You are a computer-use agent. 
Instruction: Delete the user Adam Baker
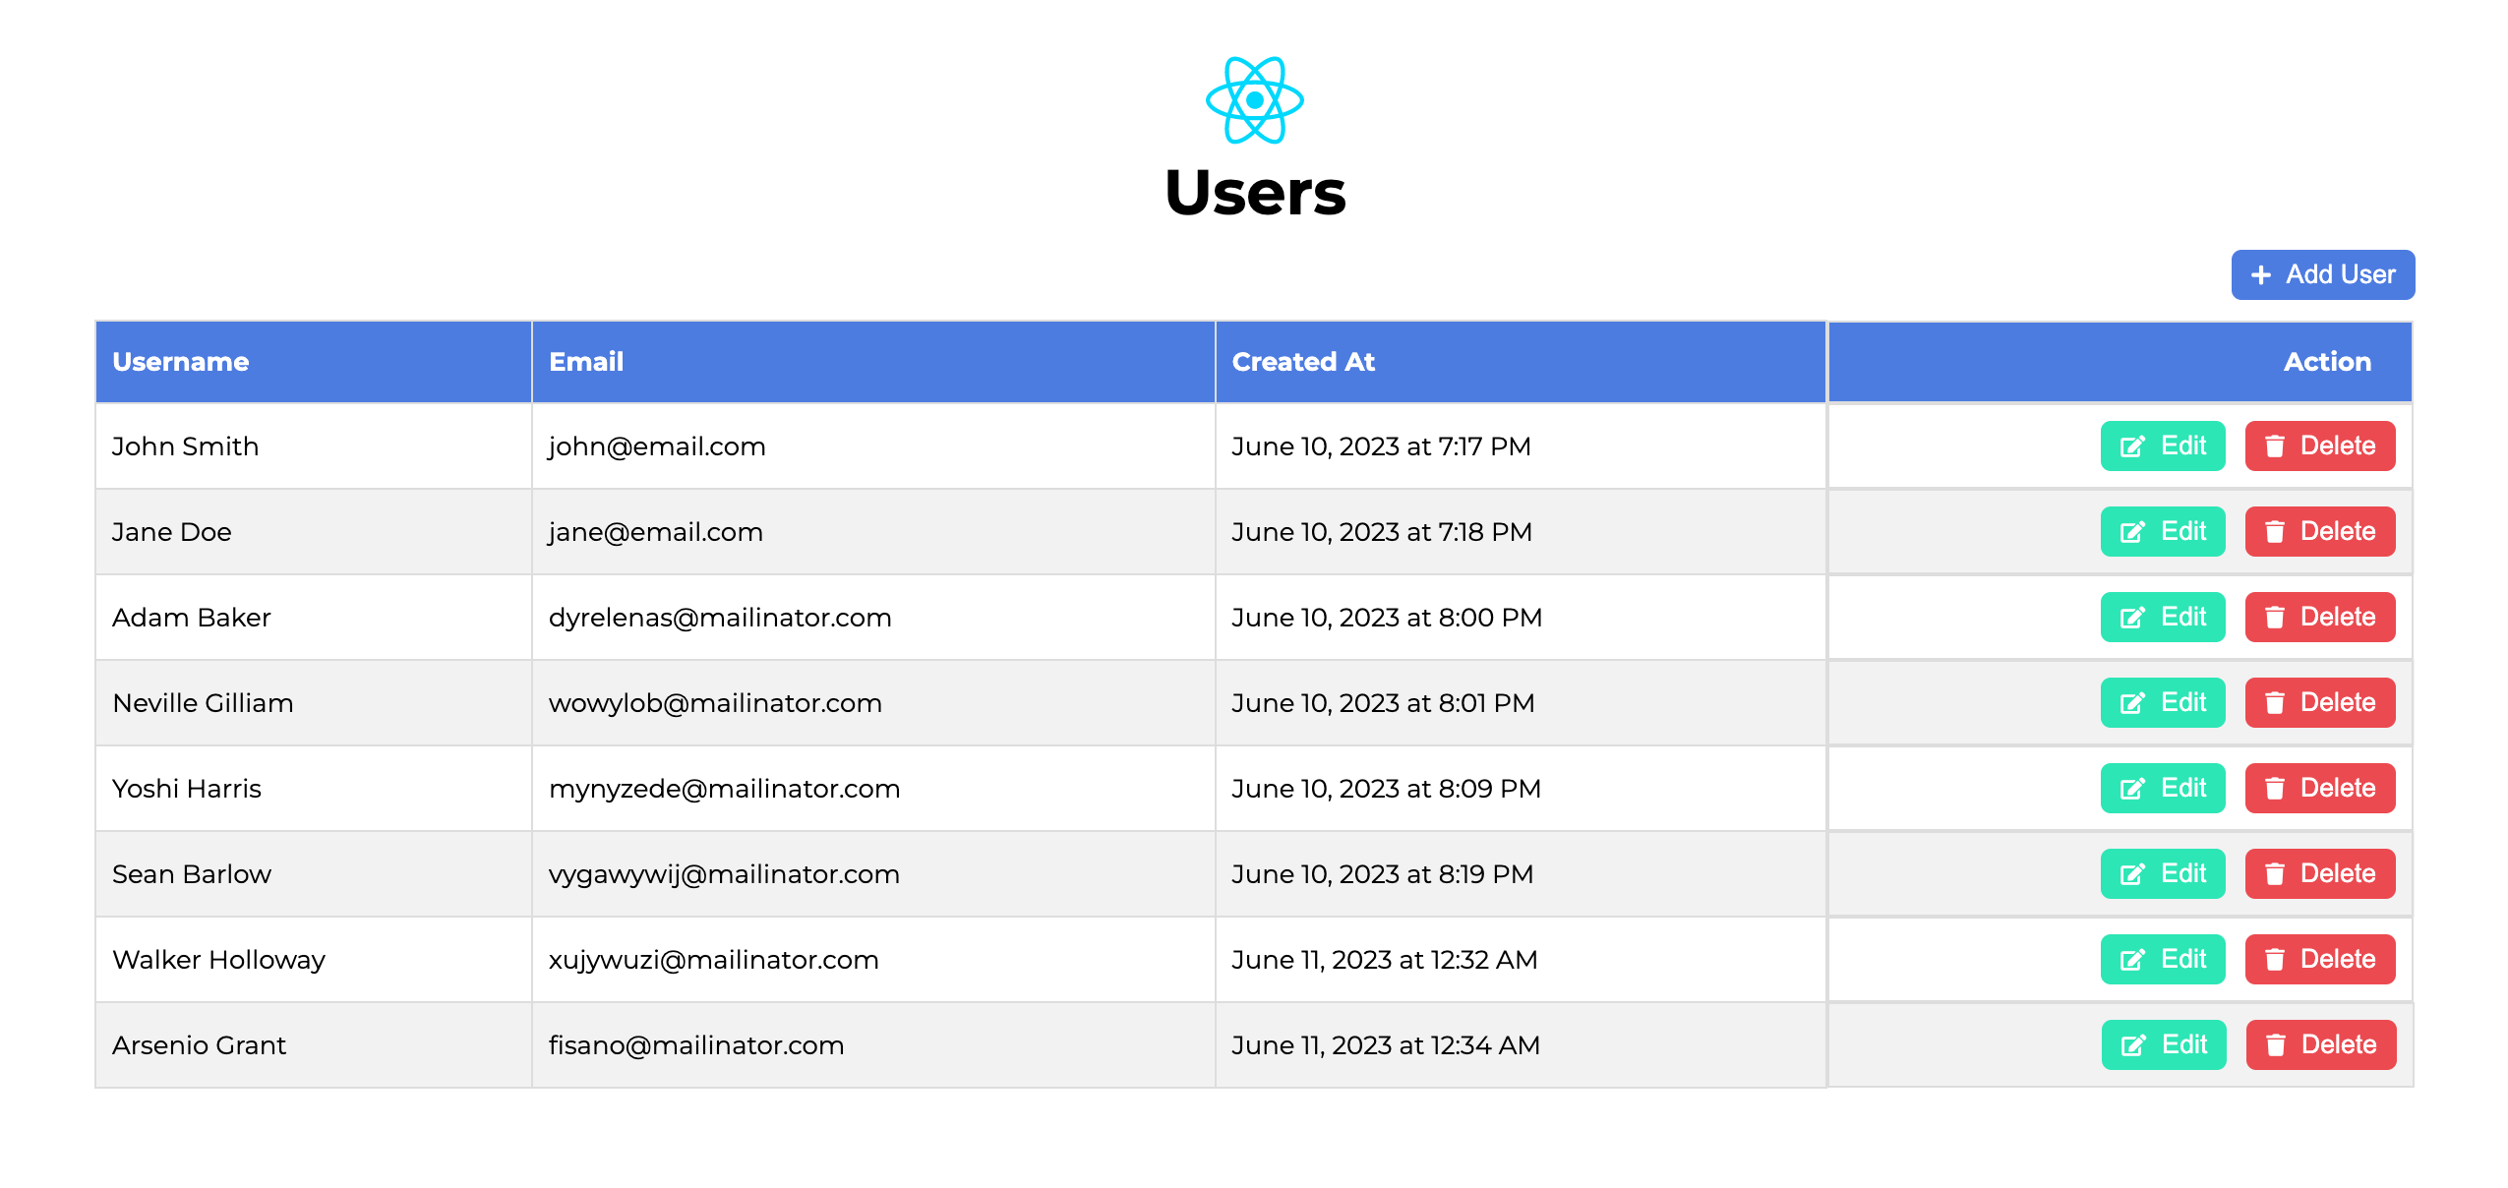click(x=2320, y=617)
